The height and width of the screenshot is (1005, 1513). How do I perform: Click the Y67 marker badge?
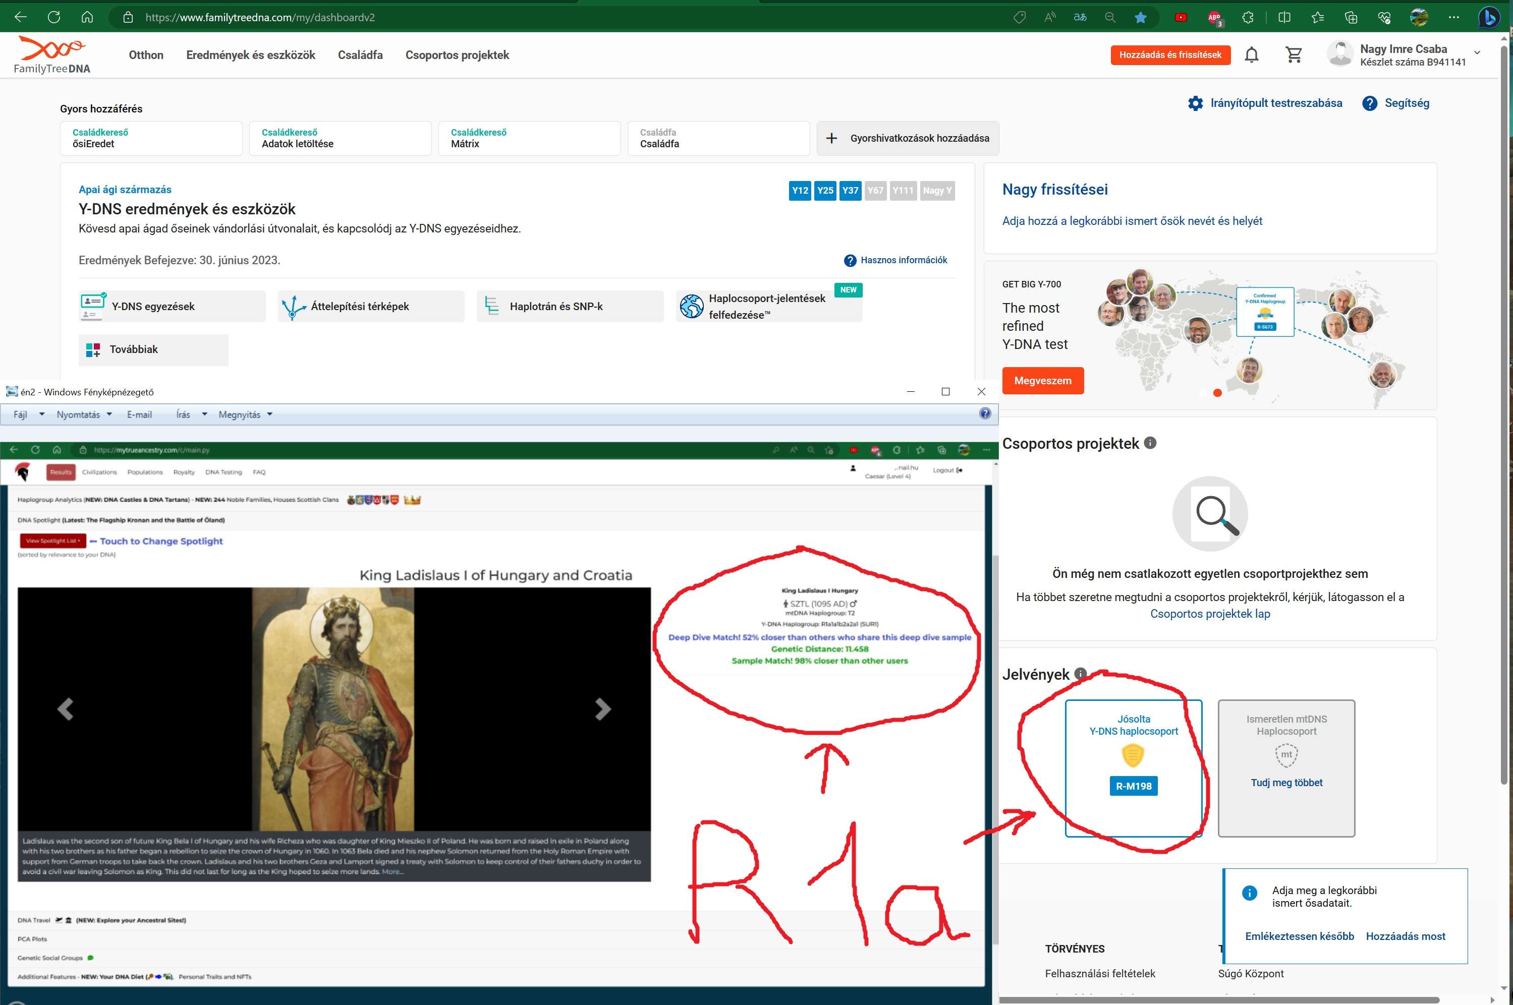click(x=875, y=191)
